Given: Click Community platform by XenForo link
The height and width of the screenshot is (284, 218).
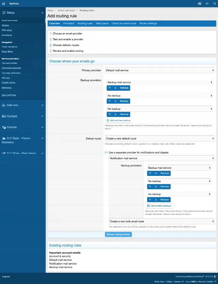Looking at the screenshot, I should (190, 276).
